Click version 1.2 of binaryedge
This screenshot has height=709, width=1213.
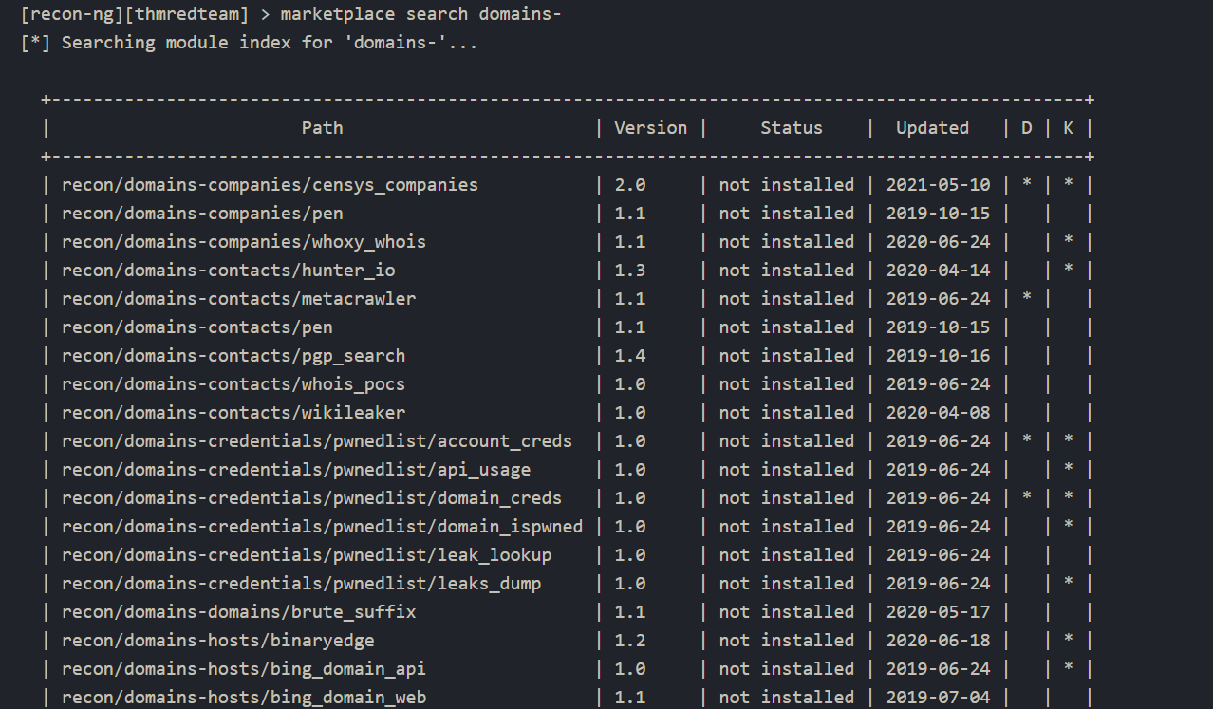click(629, 641)
